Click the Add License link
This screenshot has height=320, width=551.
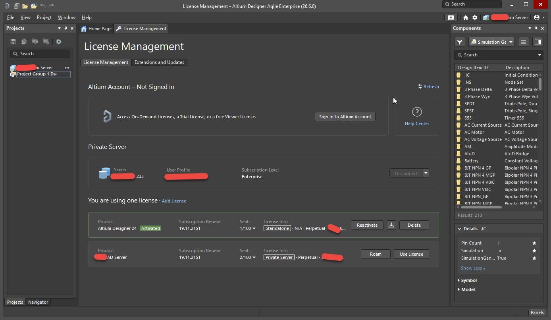tap(174, 201)
